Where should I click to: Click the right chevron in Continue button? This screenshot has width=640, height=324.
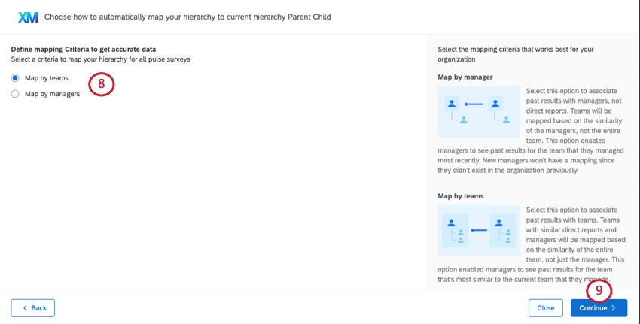614,308
